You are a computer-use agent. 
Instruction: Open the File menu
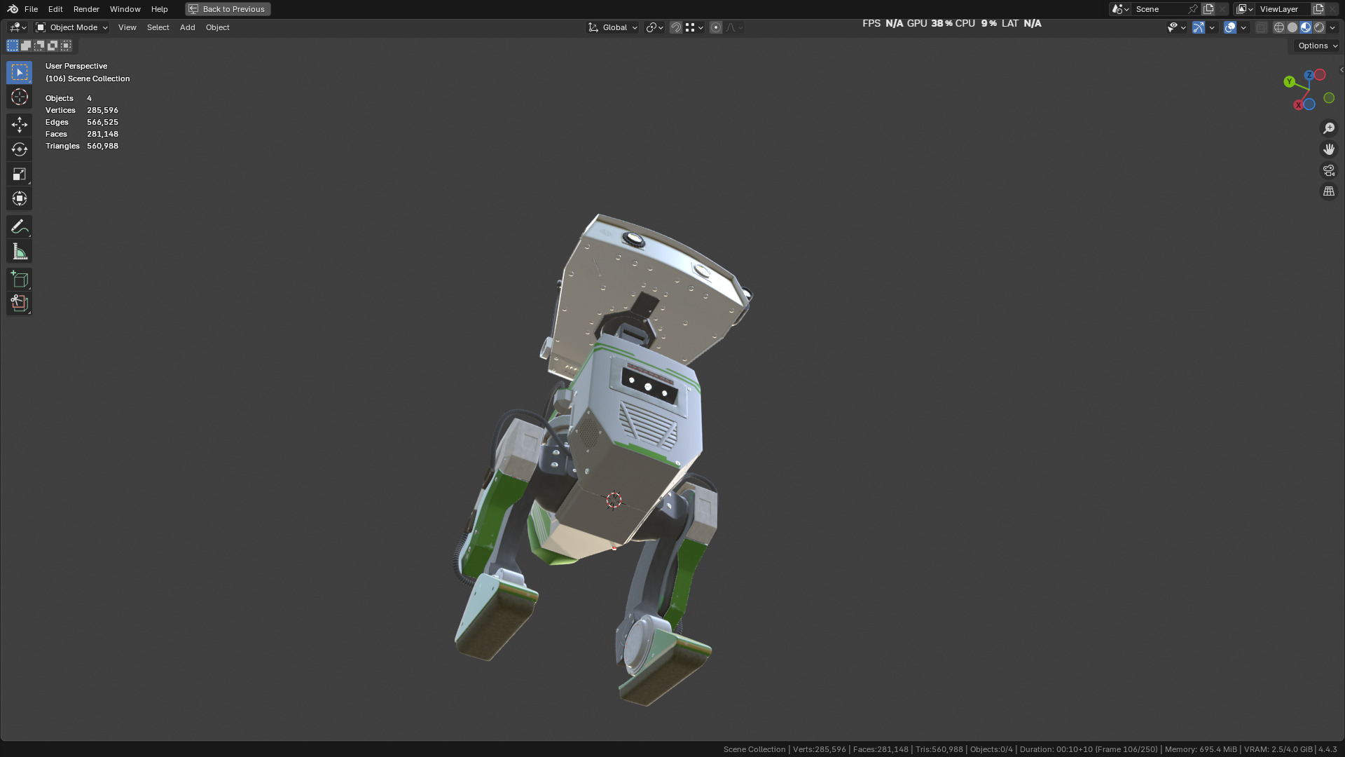coord(31,9)
